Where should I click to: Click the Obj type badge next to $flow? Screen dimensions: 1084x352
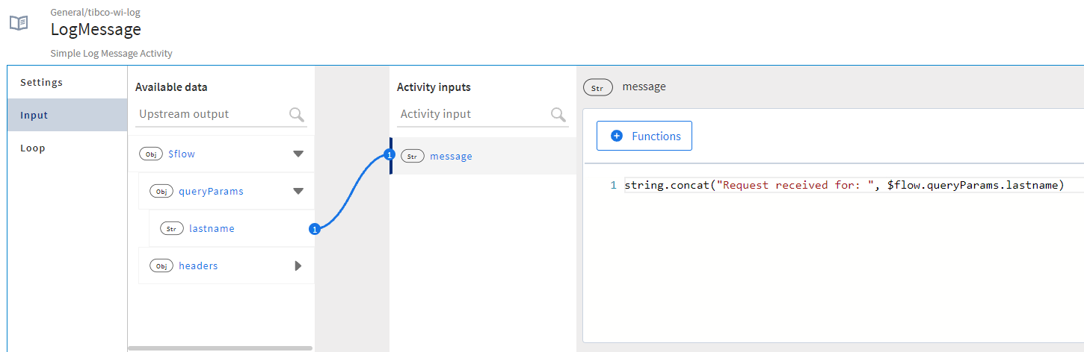point(151,154)
